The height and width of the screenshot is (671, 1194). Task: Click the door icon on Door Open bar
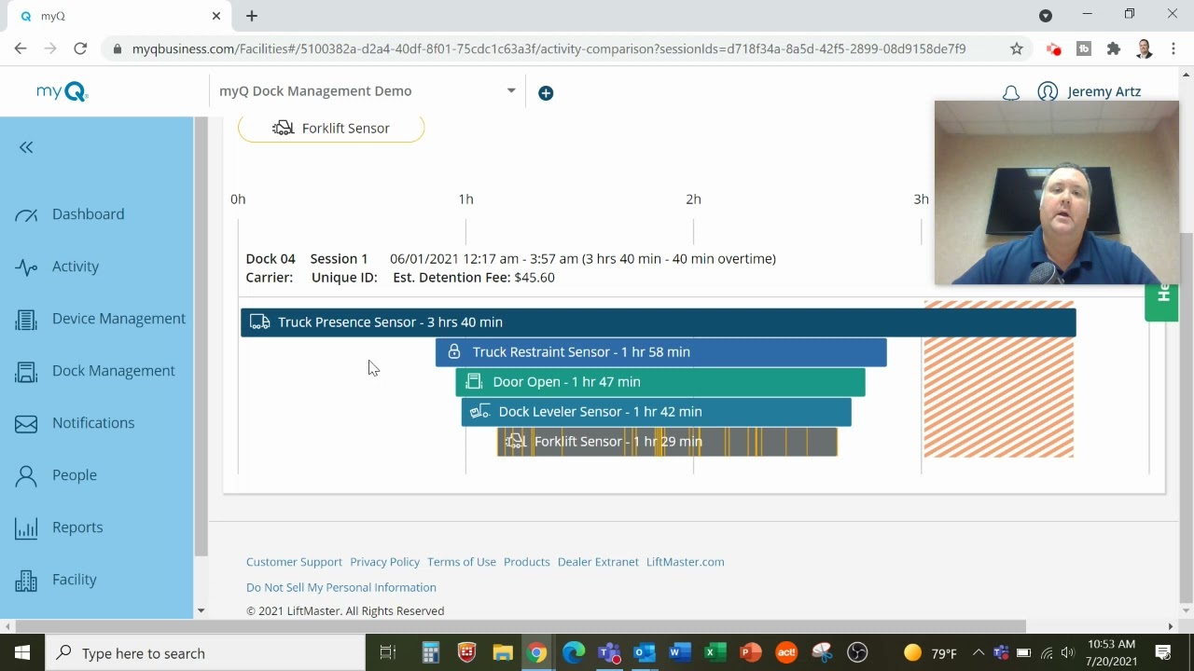[x=474, y=382]
